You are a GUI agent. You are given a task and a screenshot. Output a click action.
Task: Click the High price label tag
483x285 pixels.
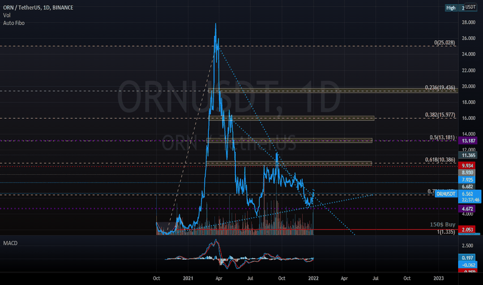coord(451,8)
